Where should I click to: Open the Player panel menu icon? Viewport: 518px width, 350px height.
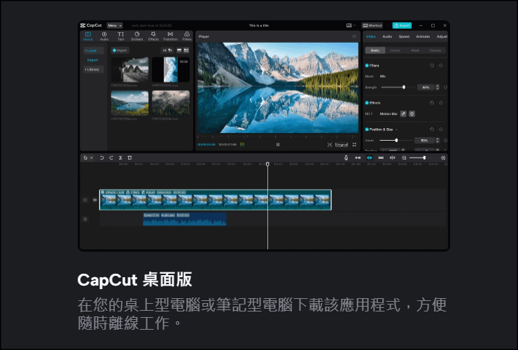coord(354,36)
